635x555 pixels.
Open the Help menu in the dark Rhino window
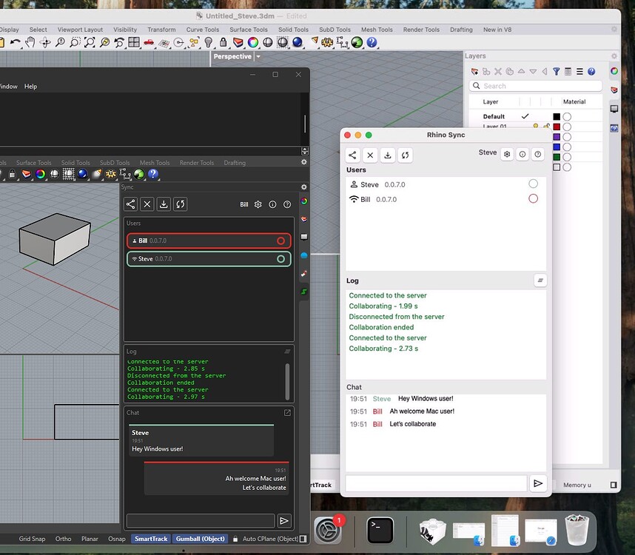pyautogui.click(x=30, y=86)
